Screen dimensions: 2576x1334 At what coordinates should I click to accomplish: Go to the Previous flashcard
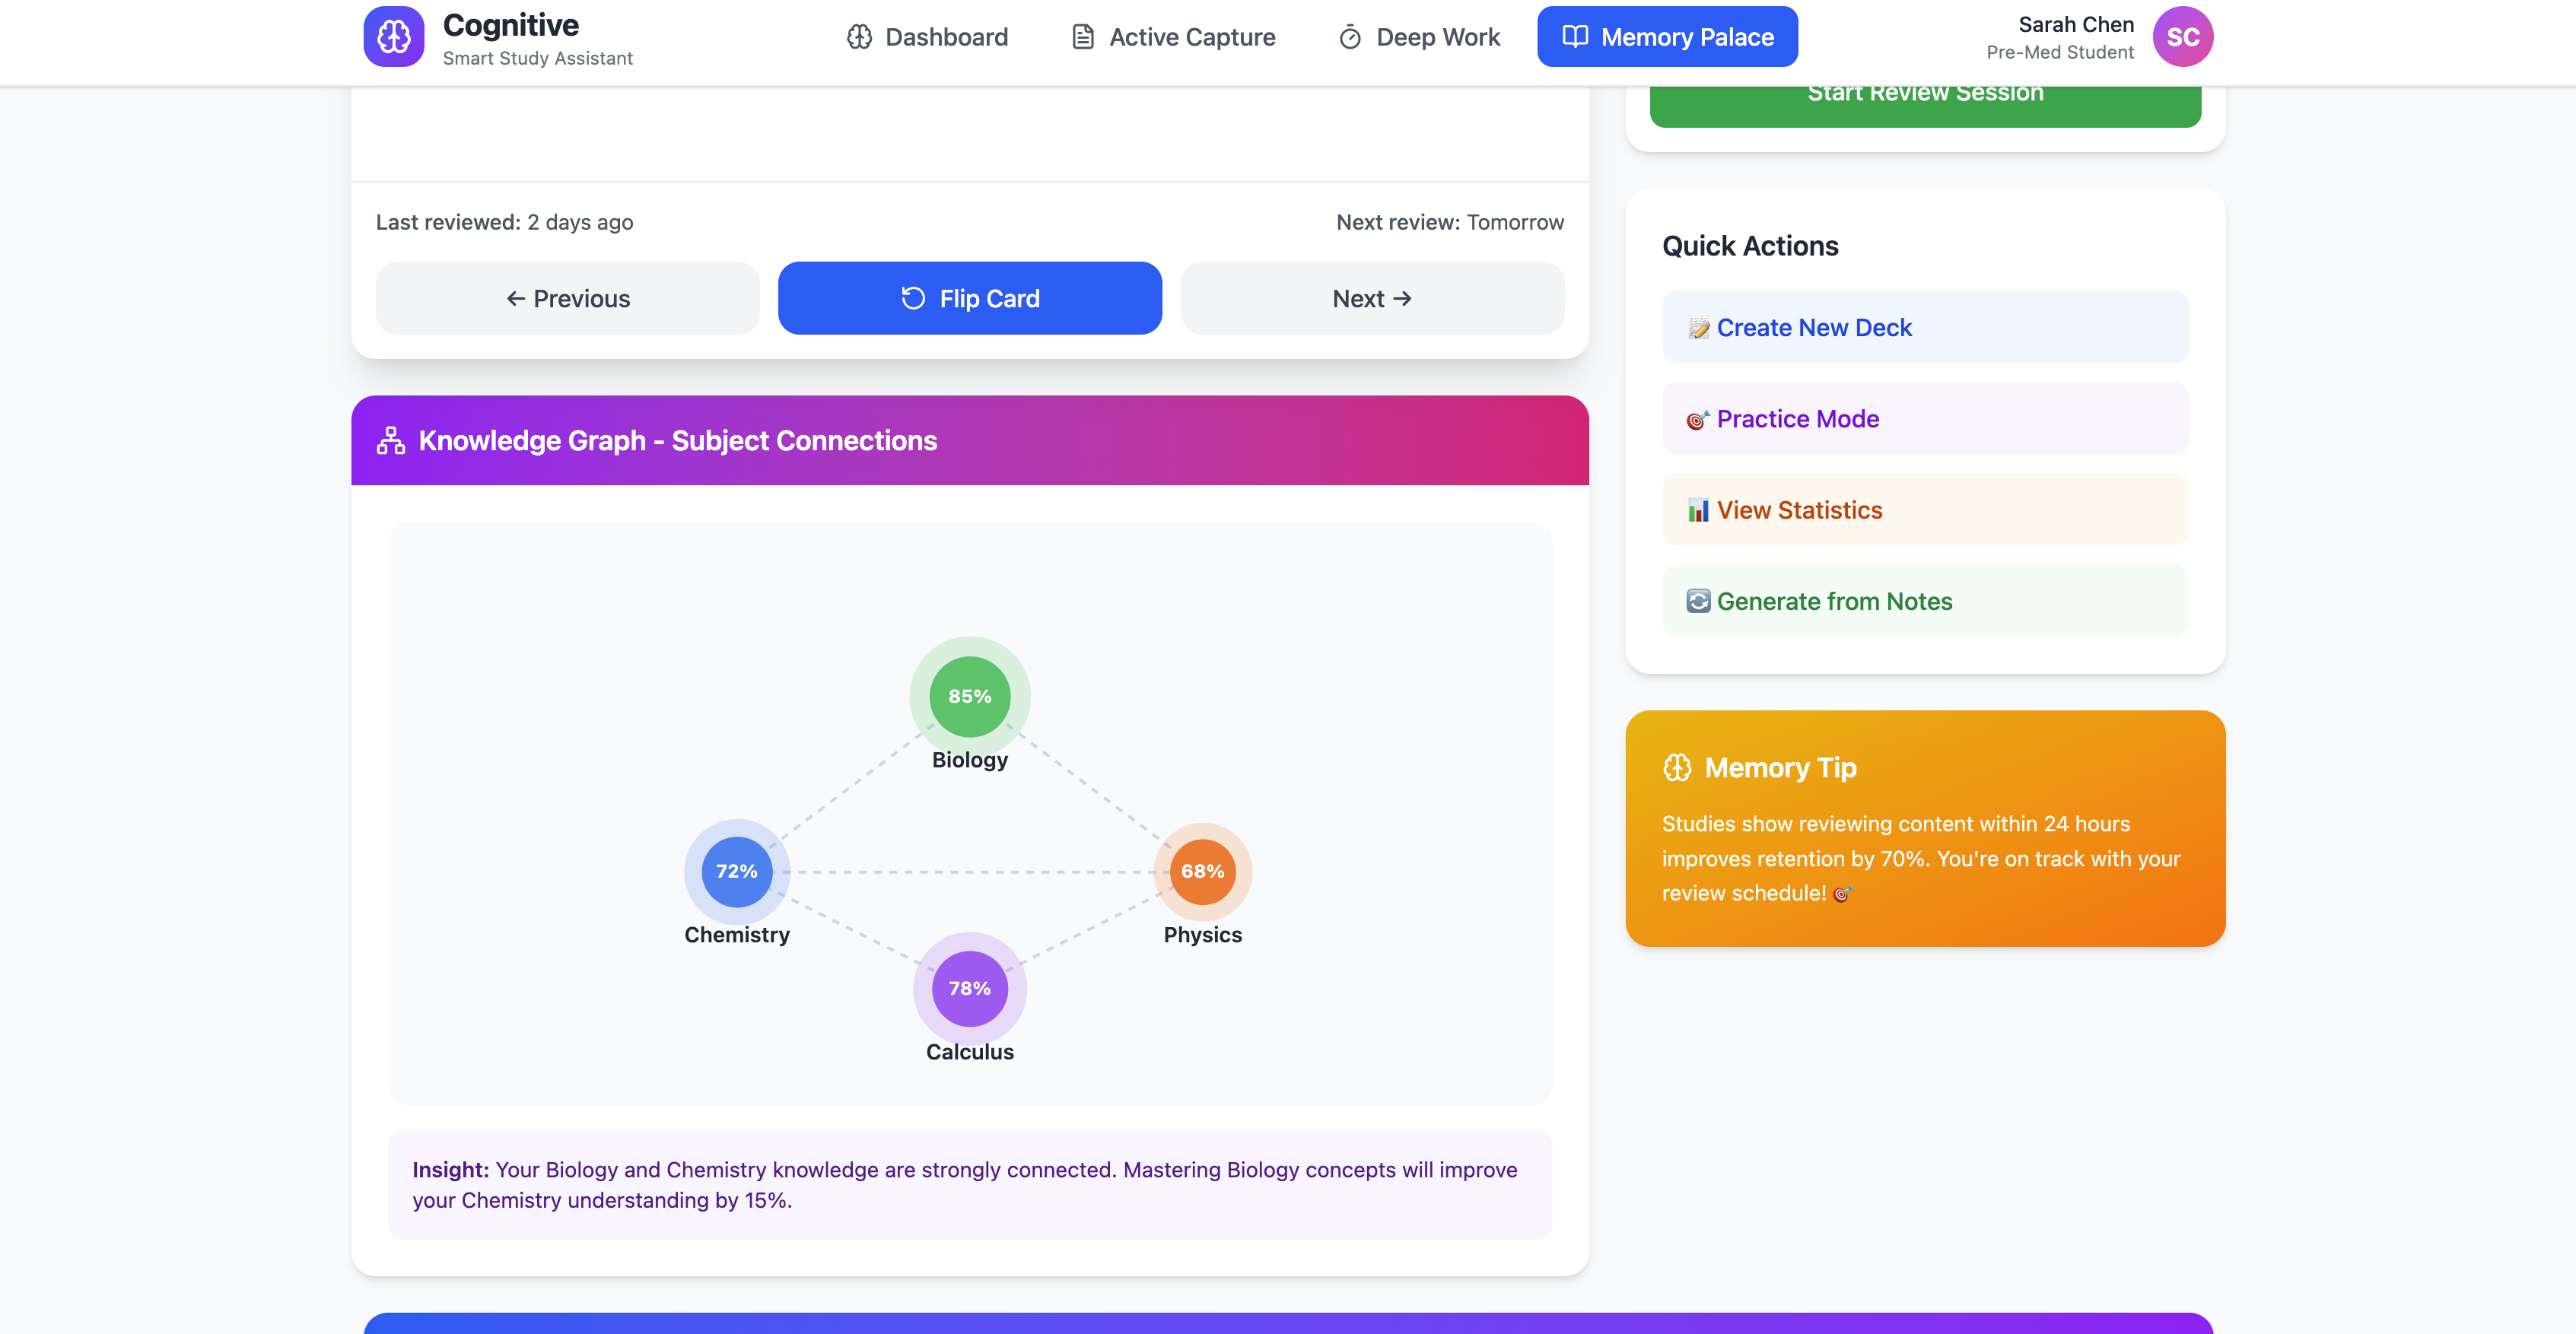[567, 299]
